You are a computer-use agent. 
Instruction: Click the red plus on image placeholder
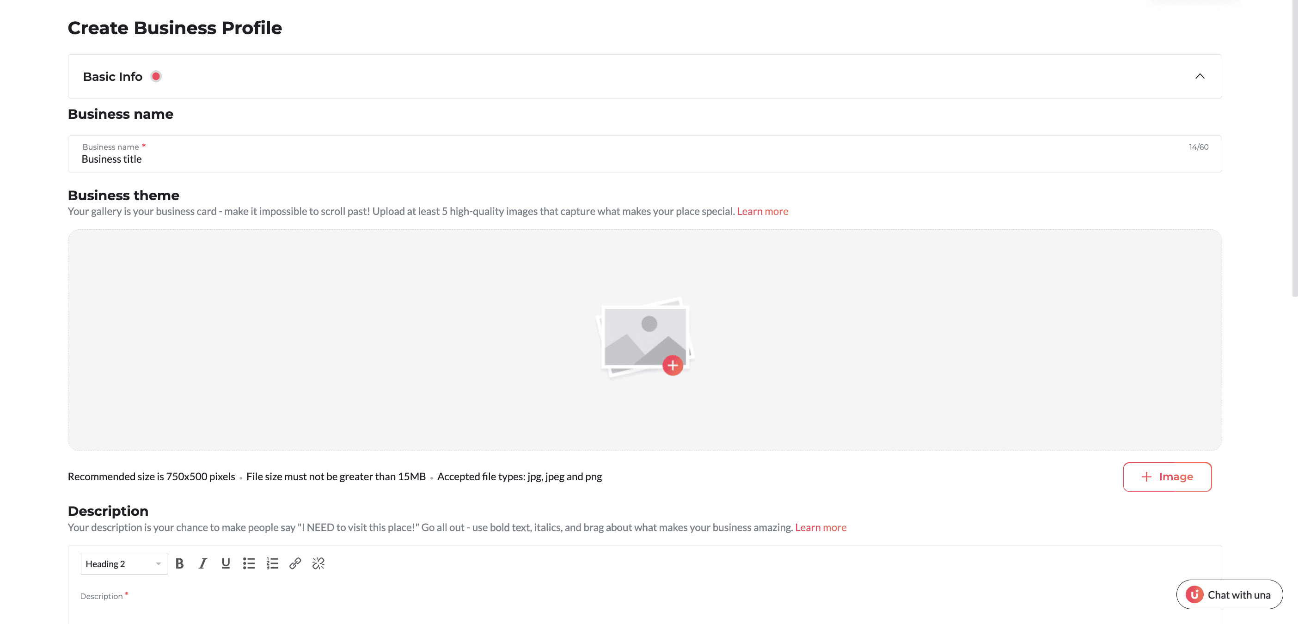click(673, 366)
